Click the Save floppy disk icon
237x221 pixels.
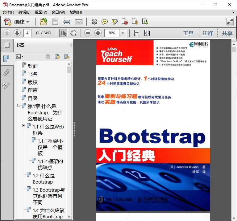[55, 22]
